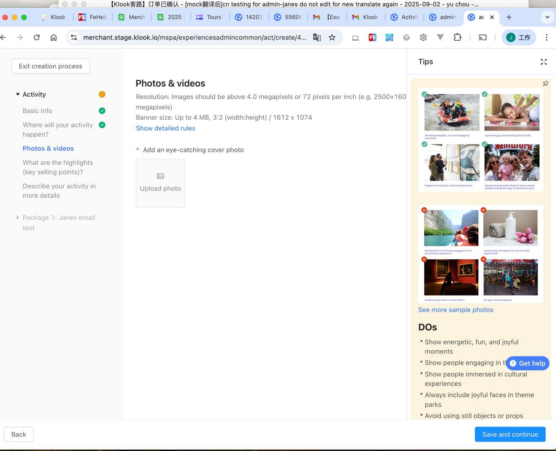Select Photos & videos in the sidebar
Image resolution: width=556 pixels, height=451 pixels.
(x=48, y=148)
